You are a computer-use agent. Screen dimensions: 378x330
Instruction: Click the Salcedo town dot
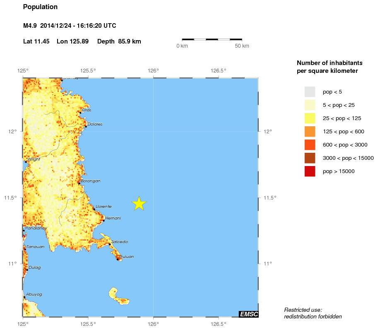(110, 244)
